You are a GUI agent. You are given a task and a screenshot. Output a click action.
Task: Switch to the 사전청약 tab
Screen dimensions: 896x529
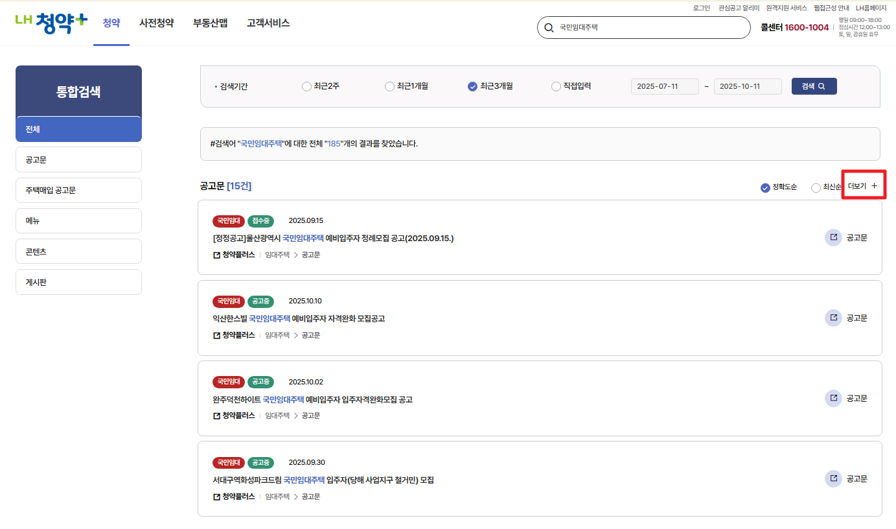[155, 22]
